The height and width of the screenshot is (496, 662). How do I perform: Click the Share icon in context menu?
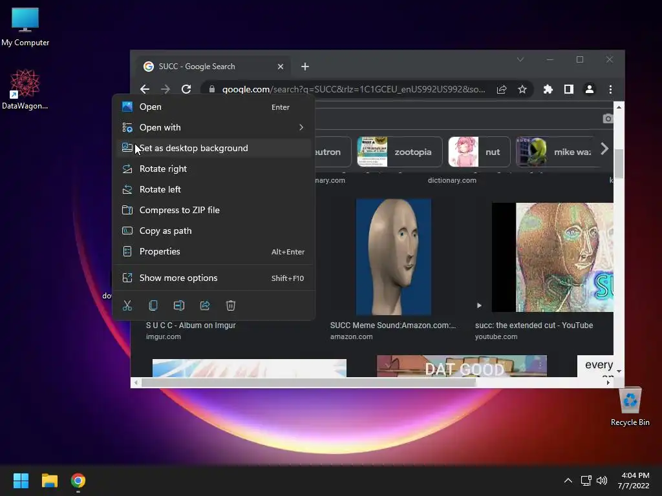pos(205,305)
